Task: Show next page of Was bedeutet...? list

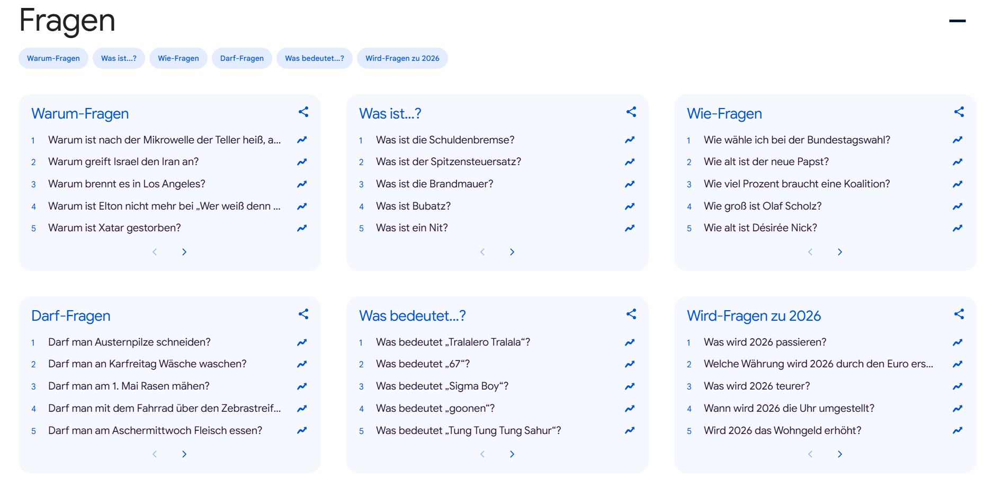Action: pos(512,454)
